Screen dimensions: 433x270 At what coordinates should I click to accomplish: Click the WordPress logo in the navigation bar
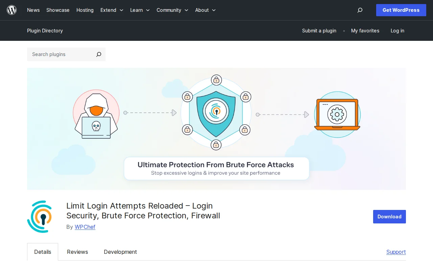pyautogui.click(x=12, y=10)
